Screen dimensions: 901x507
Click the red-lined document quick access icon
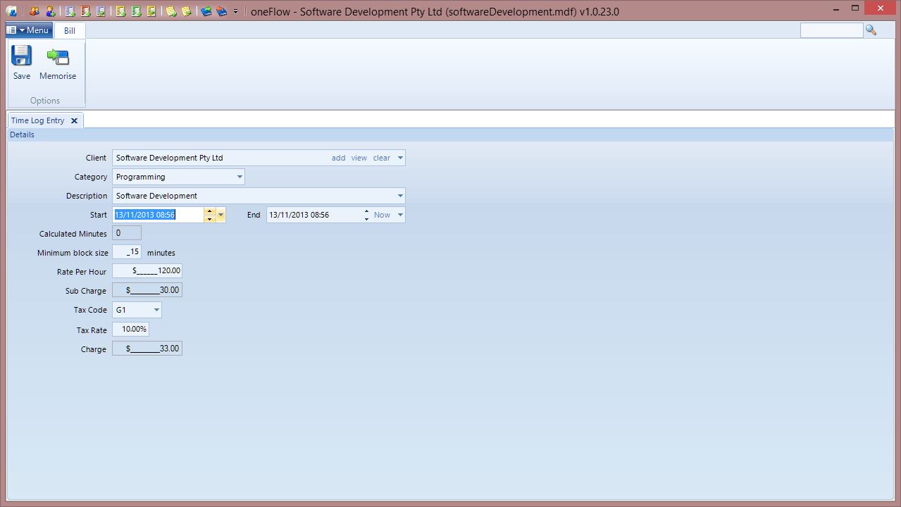click(85, 11)
